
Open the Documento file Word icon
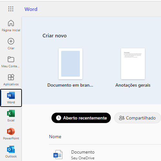point(58,155)
